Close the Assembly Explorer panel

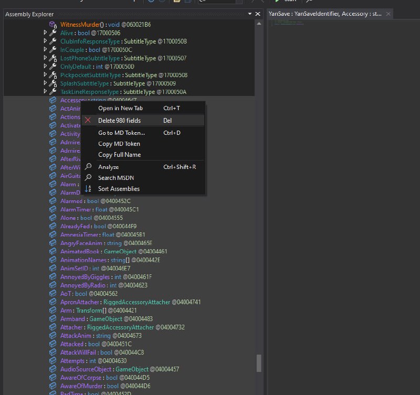tap(258, 14)
